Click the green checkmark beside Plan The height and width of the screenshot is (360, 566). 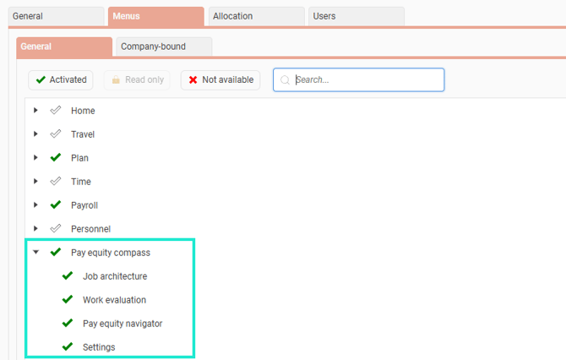click(56, 157)
